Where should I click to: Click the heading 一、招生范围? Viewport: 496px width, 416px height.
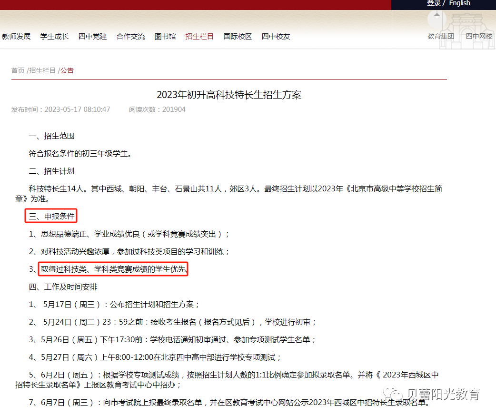point(51,136)
